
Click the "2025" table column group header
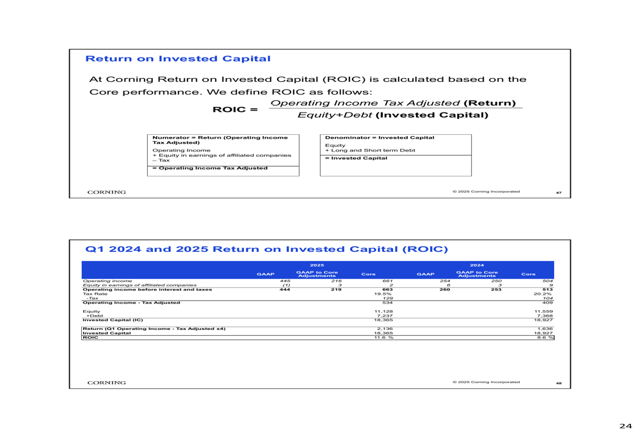317,265
